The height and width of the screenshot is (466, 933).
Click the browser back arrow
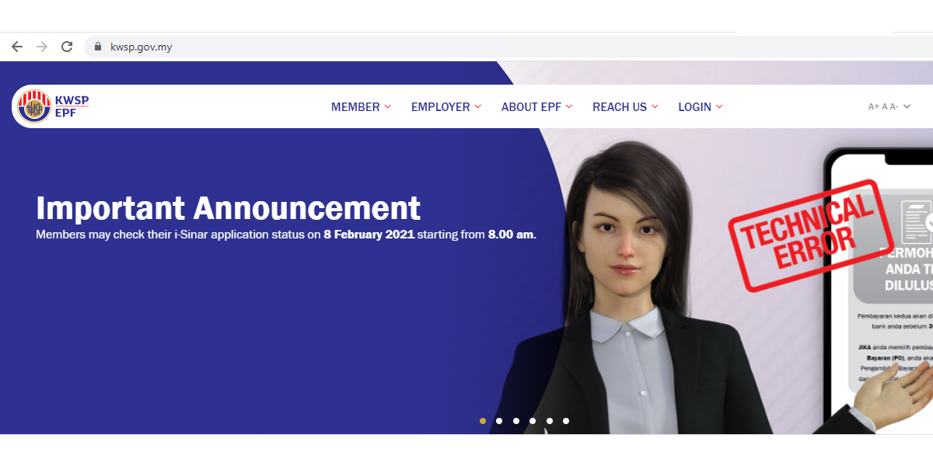click(17, 47)
